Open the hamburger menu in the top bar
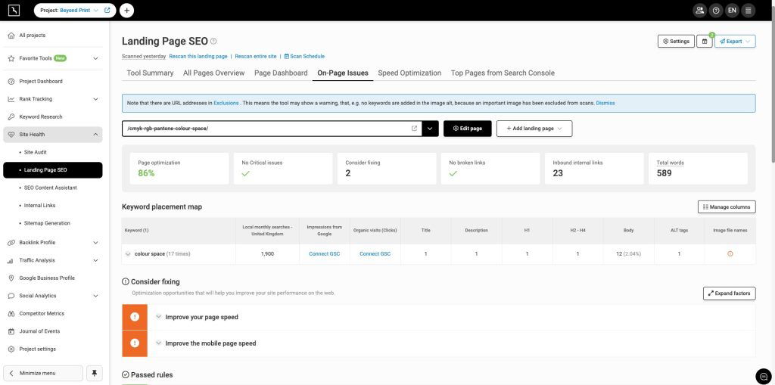 coord(748,11)
